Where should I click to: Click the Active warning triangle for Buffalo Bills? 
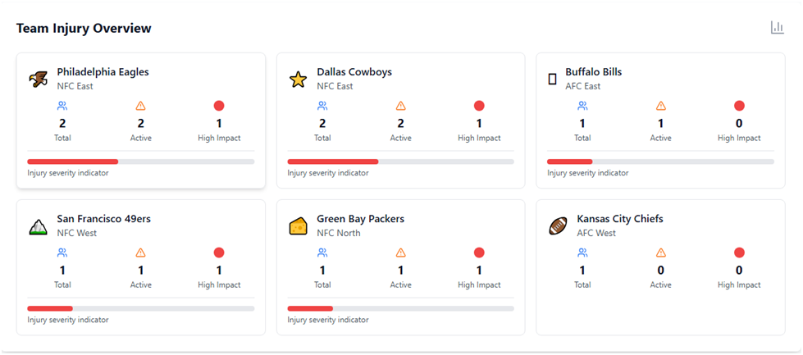pyautogui.click(x=660, y=106)
